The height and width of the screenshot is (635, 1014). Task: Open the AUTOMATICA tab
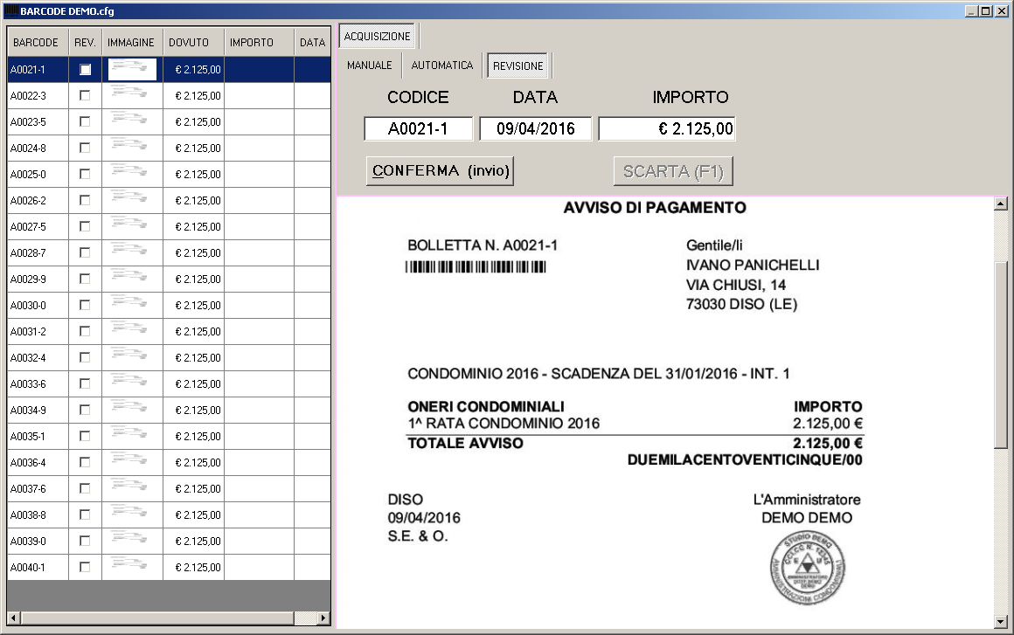(x=441, y=66)
